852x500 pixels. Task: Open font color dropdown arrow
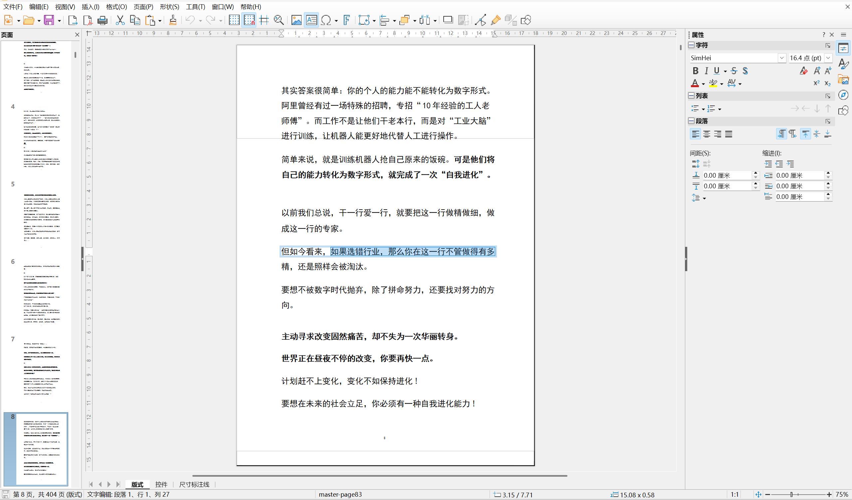pos(703,84)
